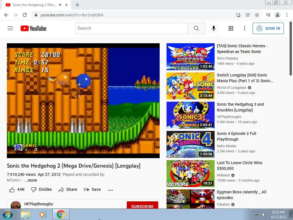Open the YouTube hamburger guide menu
The height and width of the screenshot is (220, 293).
pos(10,28)
